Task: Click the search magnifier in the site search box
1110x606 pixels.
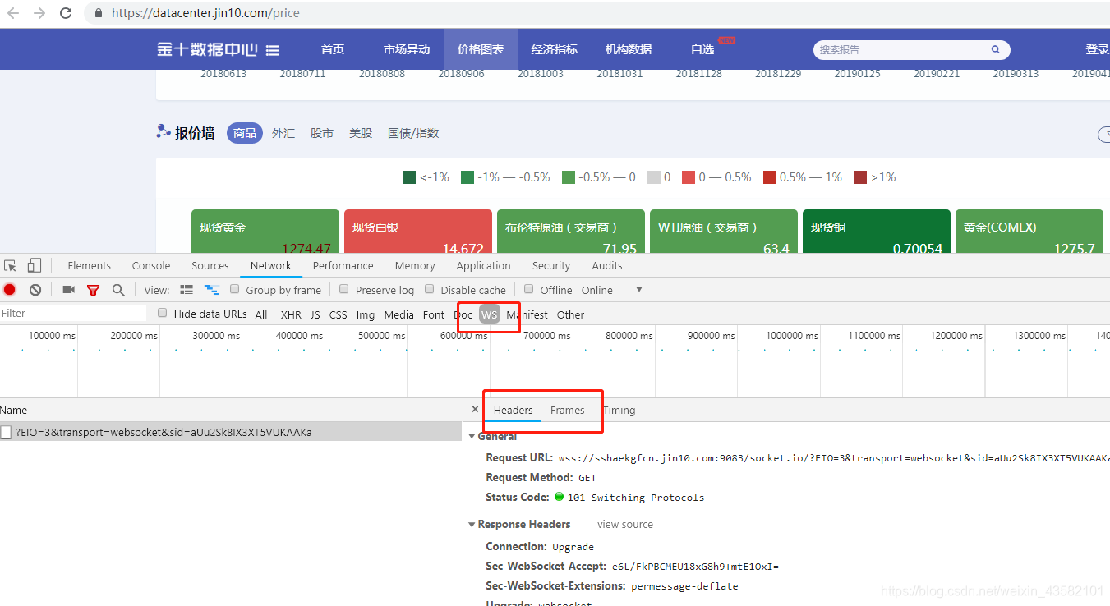Action: click(996, 49)
